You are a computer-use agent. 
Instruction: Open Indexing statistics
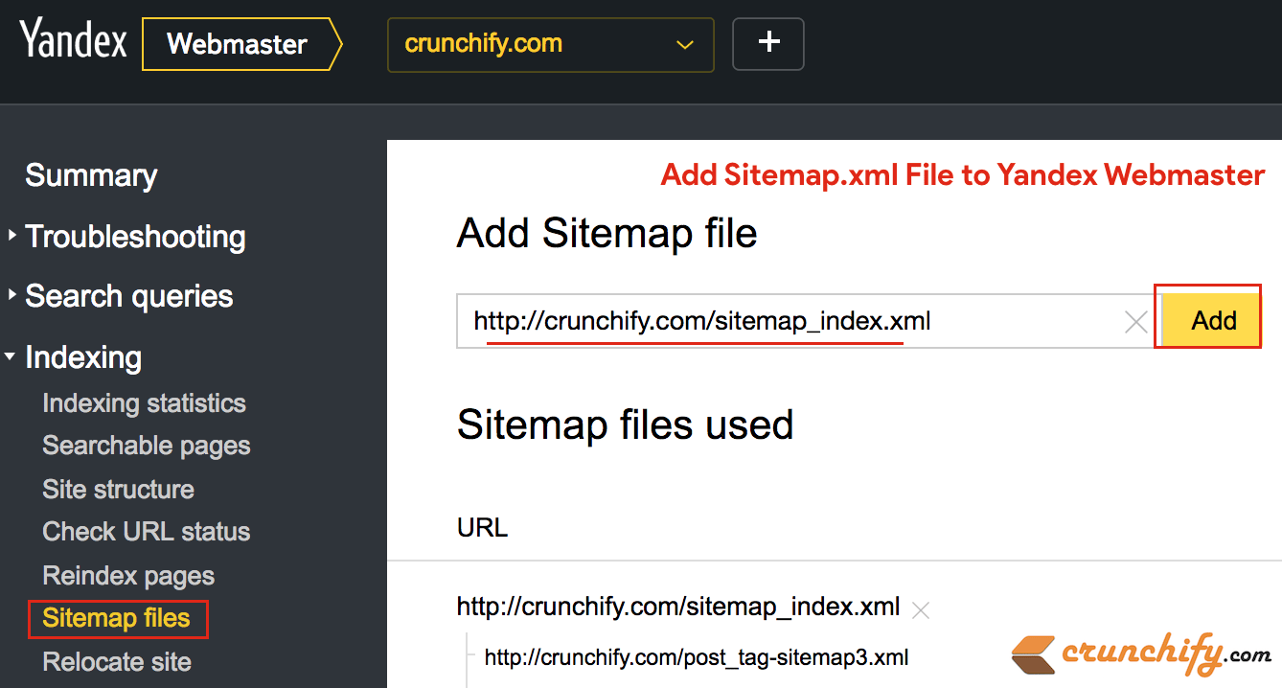pos(144,403)
